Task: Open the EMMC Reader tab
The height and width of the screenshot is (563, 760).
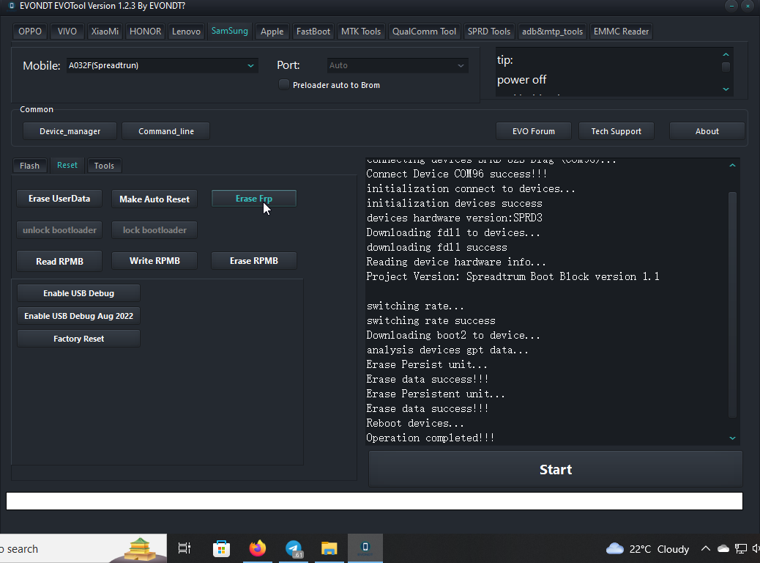Action: pyautogui.click(x=621, y=32)
